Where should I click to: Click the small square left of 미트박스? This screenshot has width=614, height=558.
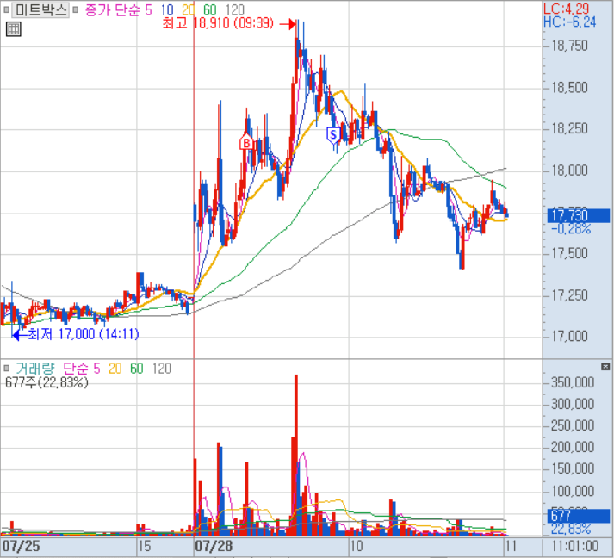[x=6, y=10]
